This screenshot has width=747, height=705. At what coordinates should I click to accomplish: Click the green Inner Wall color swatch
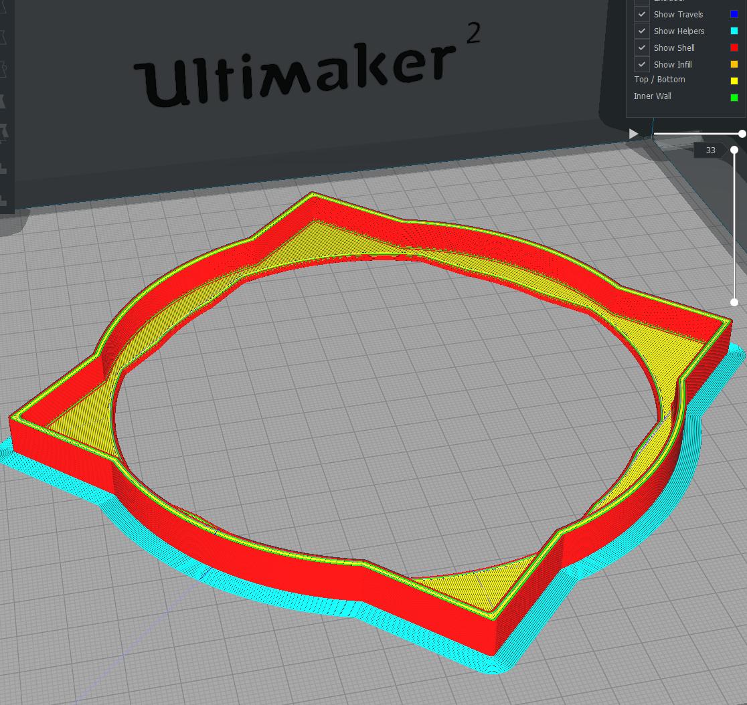(734, 98)
